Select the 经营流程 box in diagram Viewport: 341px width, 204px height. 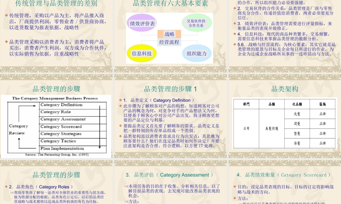[x=169, y=42]
